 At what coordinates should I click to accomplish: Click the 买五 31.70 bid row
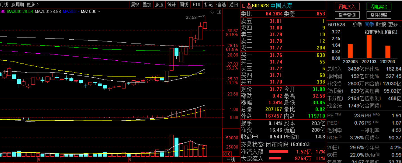283,82
